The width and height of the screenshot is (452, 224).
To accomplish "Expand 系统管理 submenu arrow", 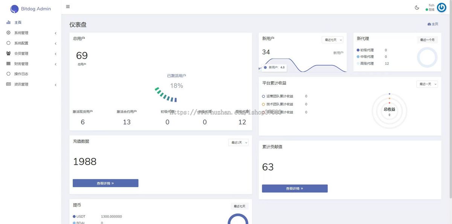I will 55,33.
